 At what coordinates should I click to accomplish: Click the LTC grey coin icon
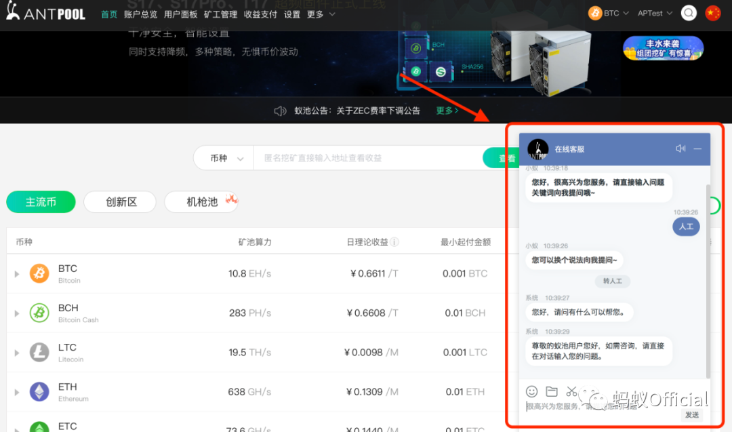pyautogui.click(x=39, y=352)
